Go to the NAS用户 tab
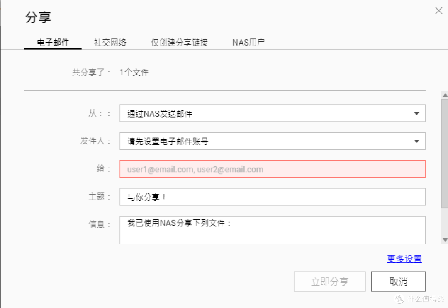This screenshot has height=308, width=448. click(x=248, y=42)
